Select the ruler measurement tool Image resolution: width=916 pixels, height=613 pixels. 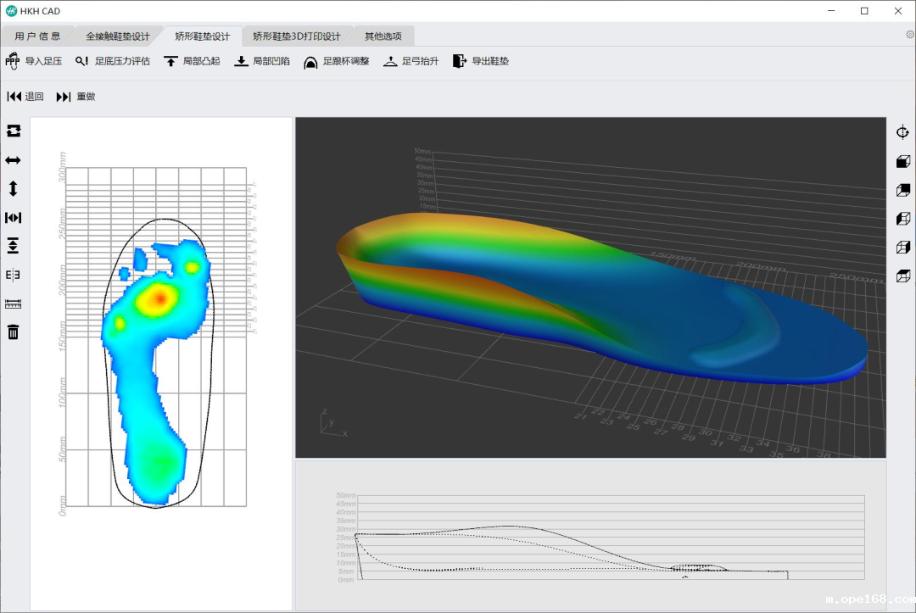click(13, 304)
